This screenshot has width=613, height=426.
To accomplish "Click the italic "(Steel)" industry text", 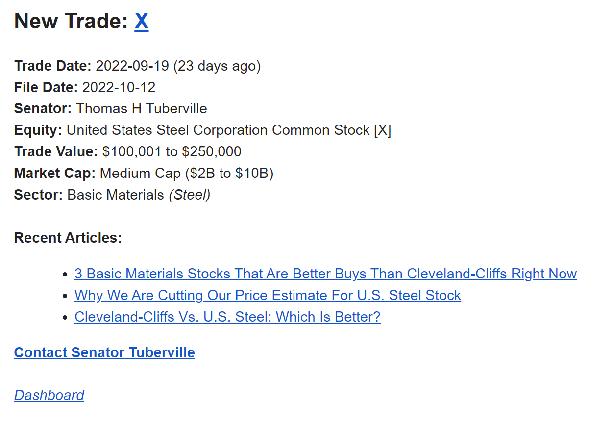I will pyautogui.click(x=190, y=195).
